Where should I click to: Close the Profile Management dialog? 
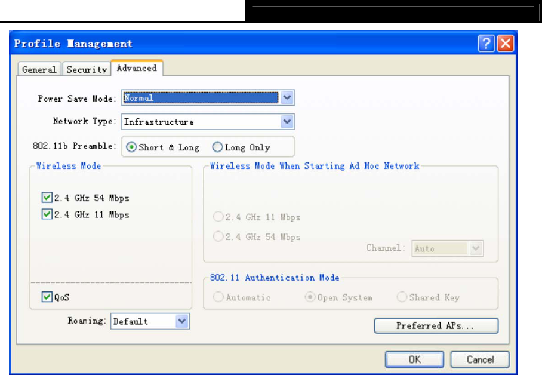(506, 43)
